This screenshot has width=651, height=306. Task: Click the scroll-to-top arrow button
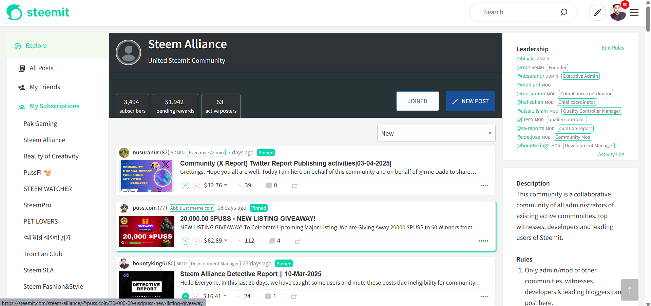[630, 290]
